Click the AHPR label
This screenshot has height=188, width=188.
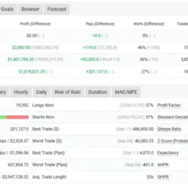[x=163, y=165]
